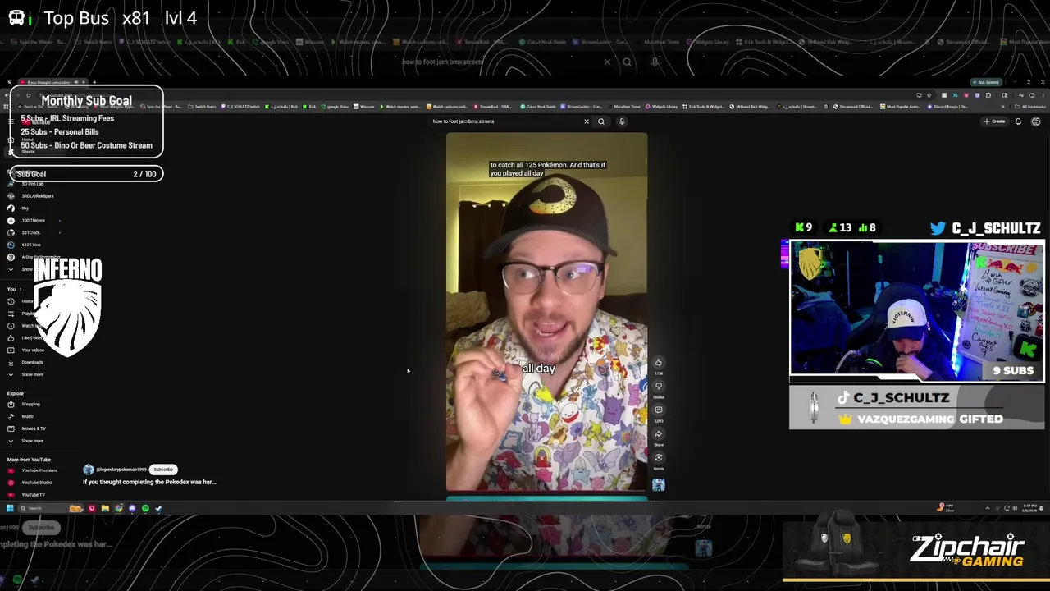Mute the YouTube tab via speaker icon
Viewport: 1050px width, 591px height.
pos(76,82)
